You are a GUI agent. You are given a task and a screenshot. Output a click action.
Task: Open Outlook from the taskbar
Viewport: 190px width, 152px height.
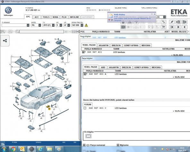(22, 149)
